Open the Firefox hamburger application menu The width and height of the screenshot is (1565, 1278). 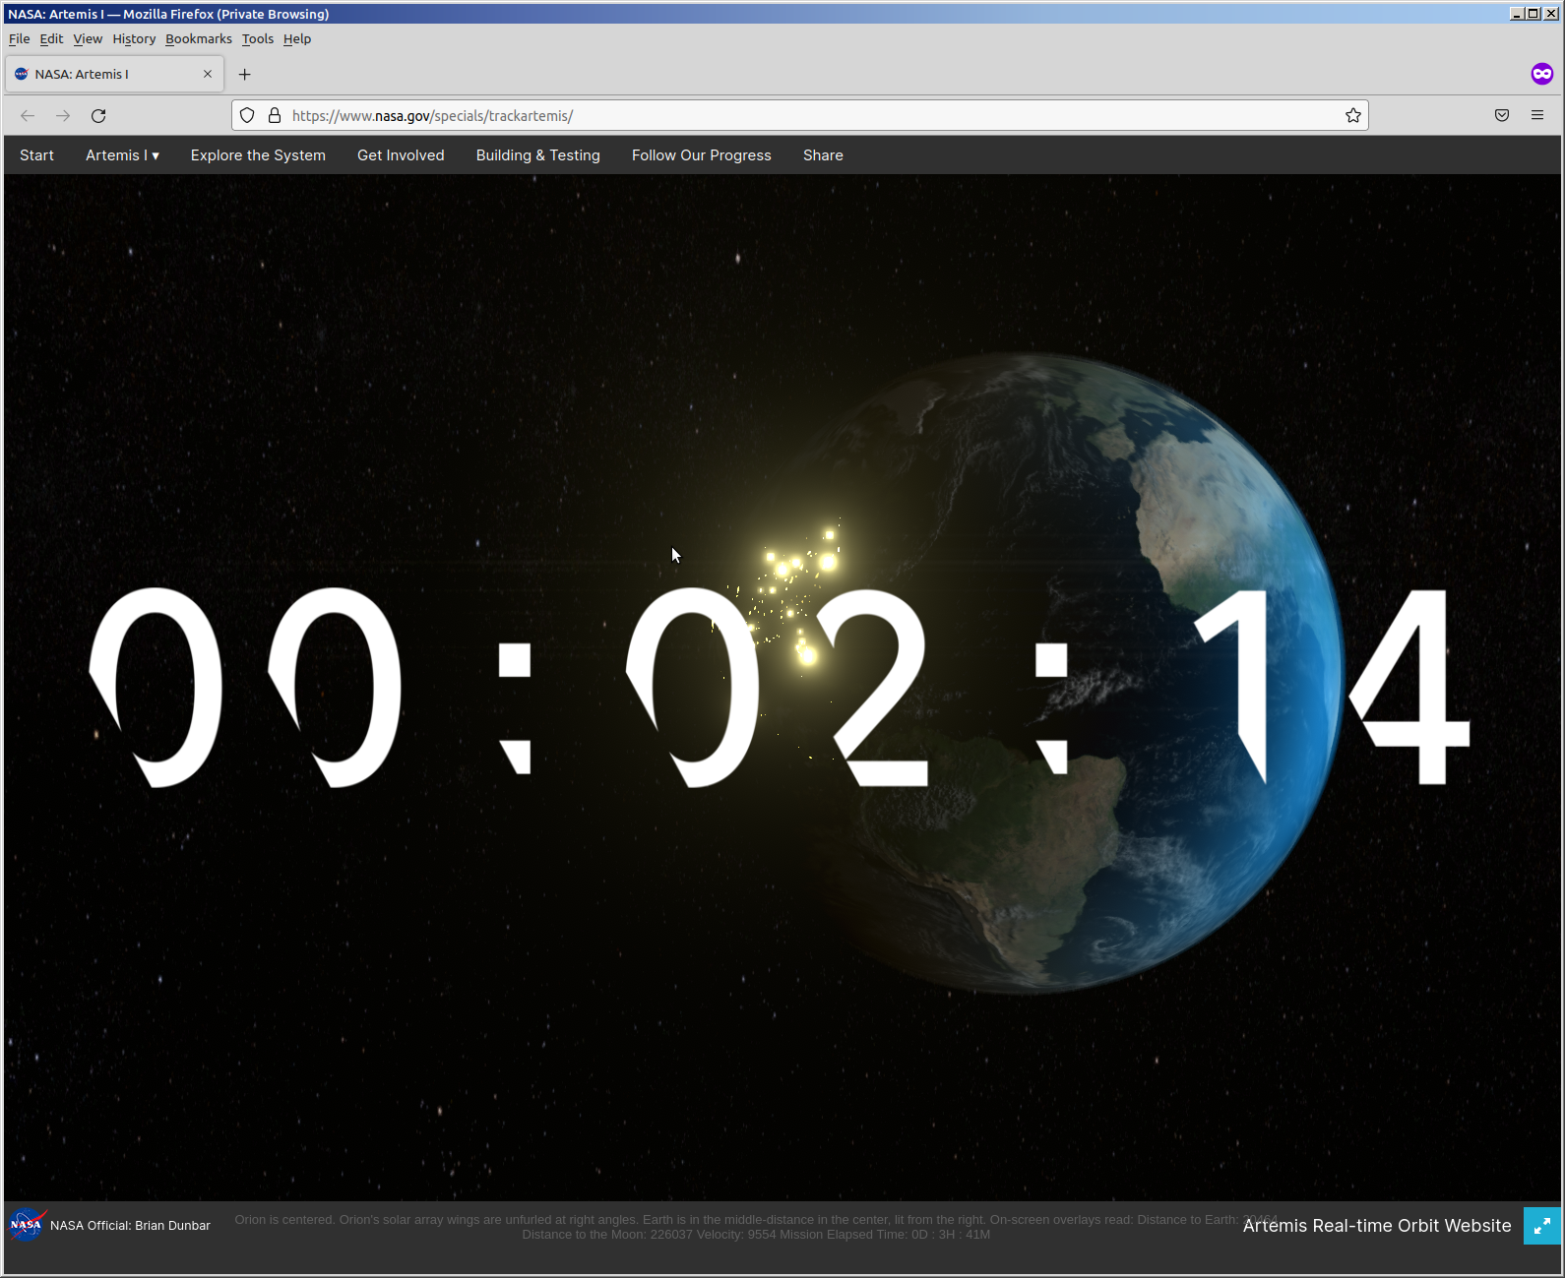[x=1537, y=116]
